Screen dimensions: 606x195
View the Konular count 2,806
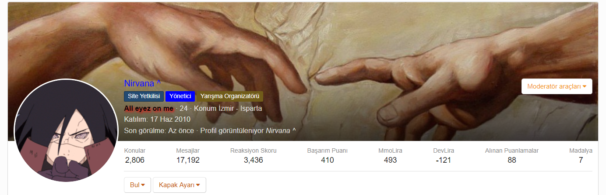134,160
